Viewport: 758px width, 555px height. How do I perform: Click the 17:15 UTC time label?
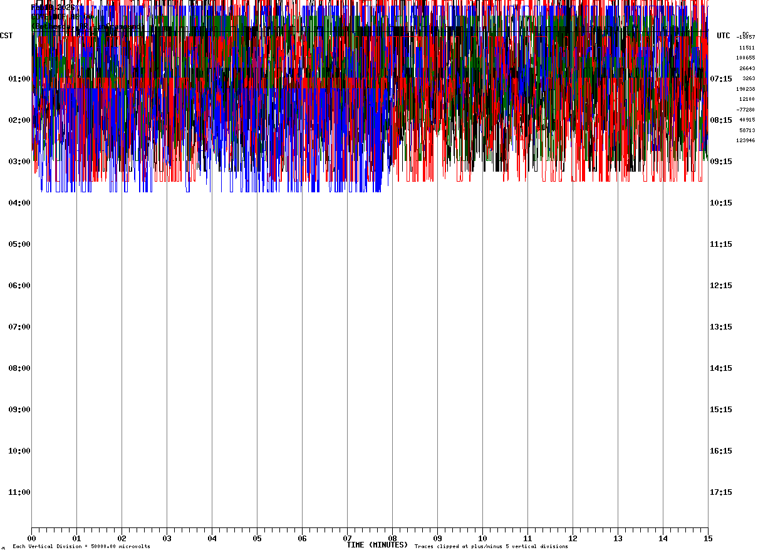[721, 492]
